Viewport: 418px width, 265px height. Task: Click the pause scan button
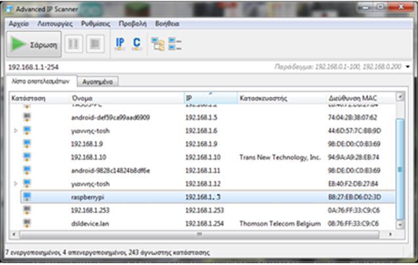[73, 44]
